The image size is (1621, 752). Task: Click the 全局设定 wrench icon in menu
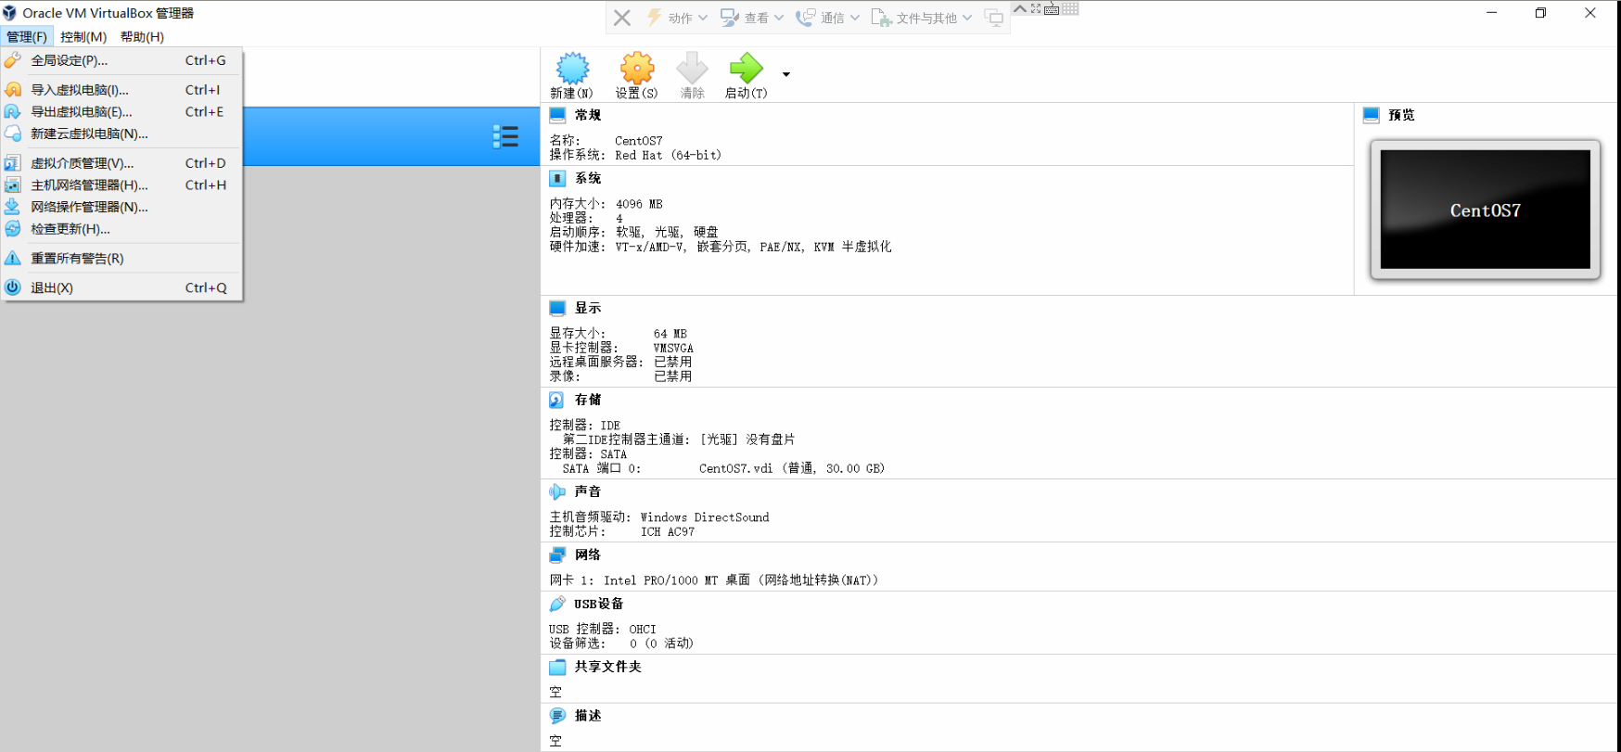coord(13,60)
